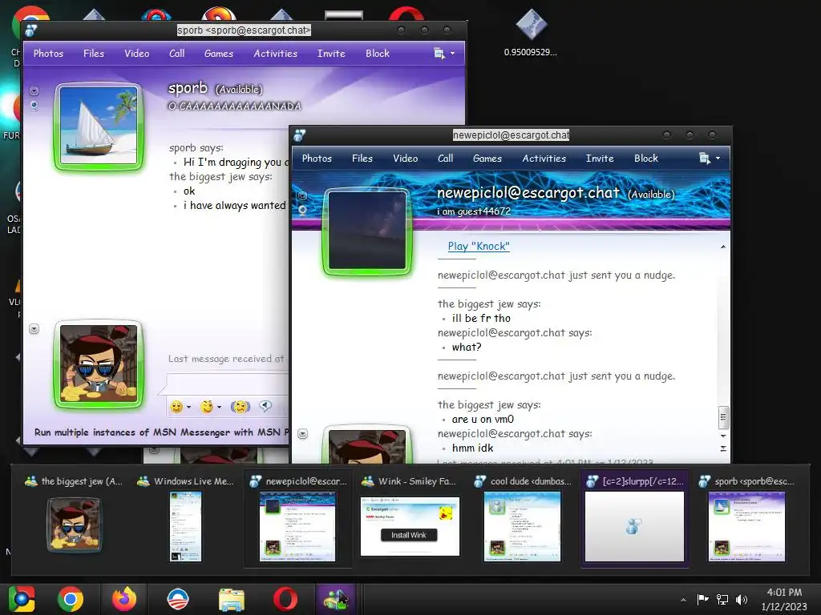Click webcam icon beside newepiclol's picture
This screenshot has height=615, width=821.
coord(302,211)
